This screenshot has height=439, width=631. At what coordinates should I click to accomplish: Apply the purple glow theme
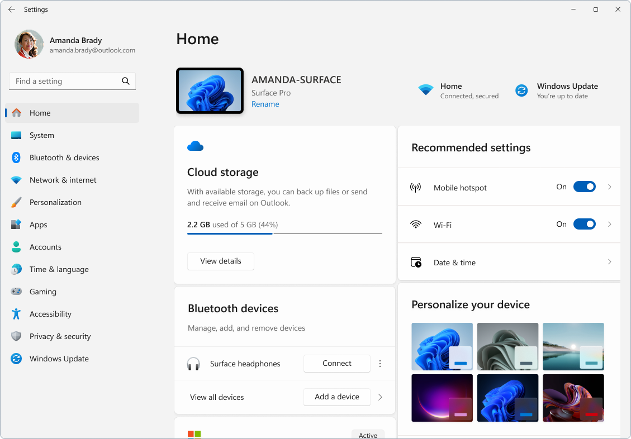[x=442, y=398]
